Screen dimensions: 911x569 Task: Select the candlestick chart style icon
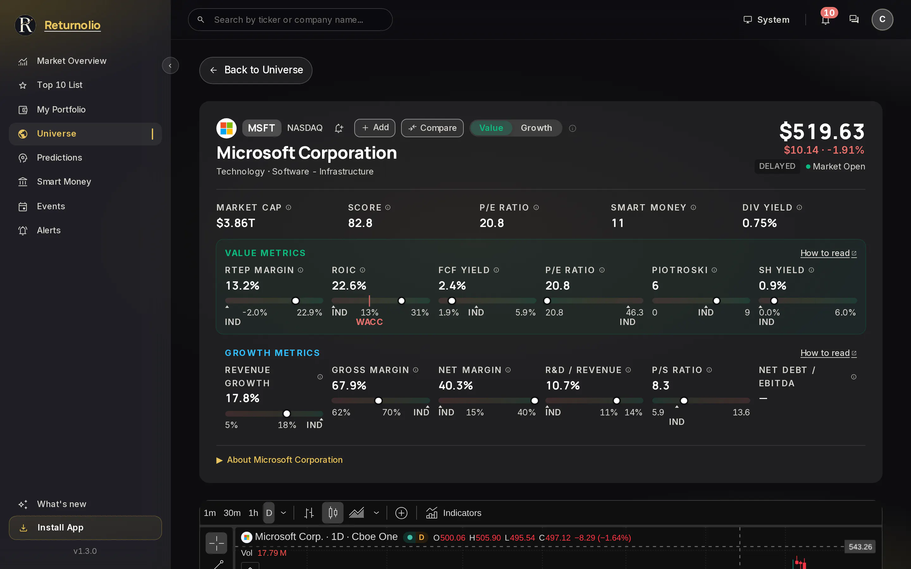332,512
